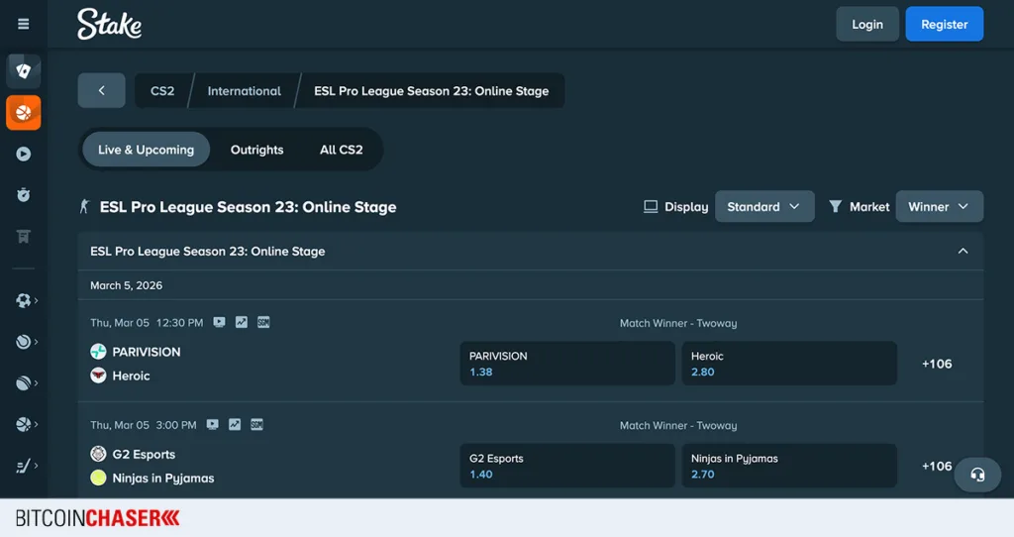Open the live stream icon for PARIVISION match

219,322
